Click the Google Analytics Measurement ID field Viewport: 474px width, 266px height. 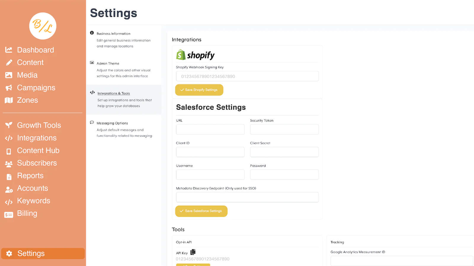(402, 261)
